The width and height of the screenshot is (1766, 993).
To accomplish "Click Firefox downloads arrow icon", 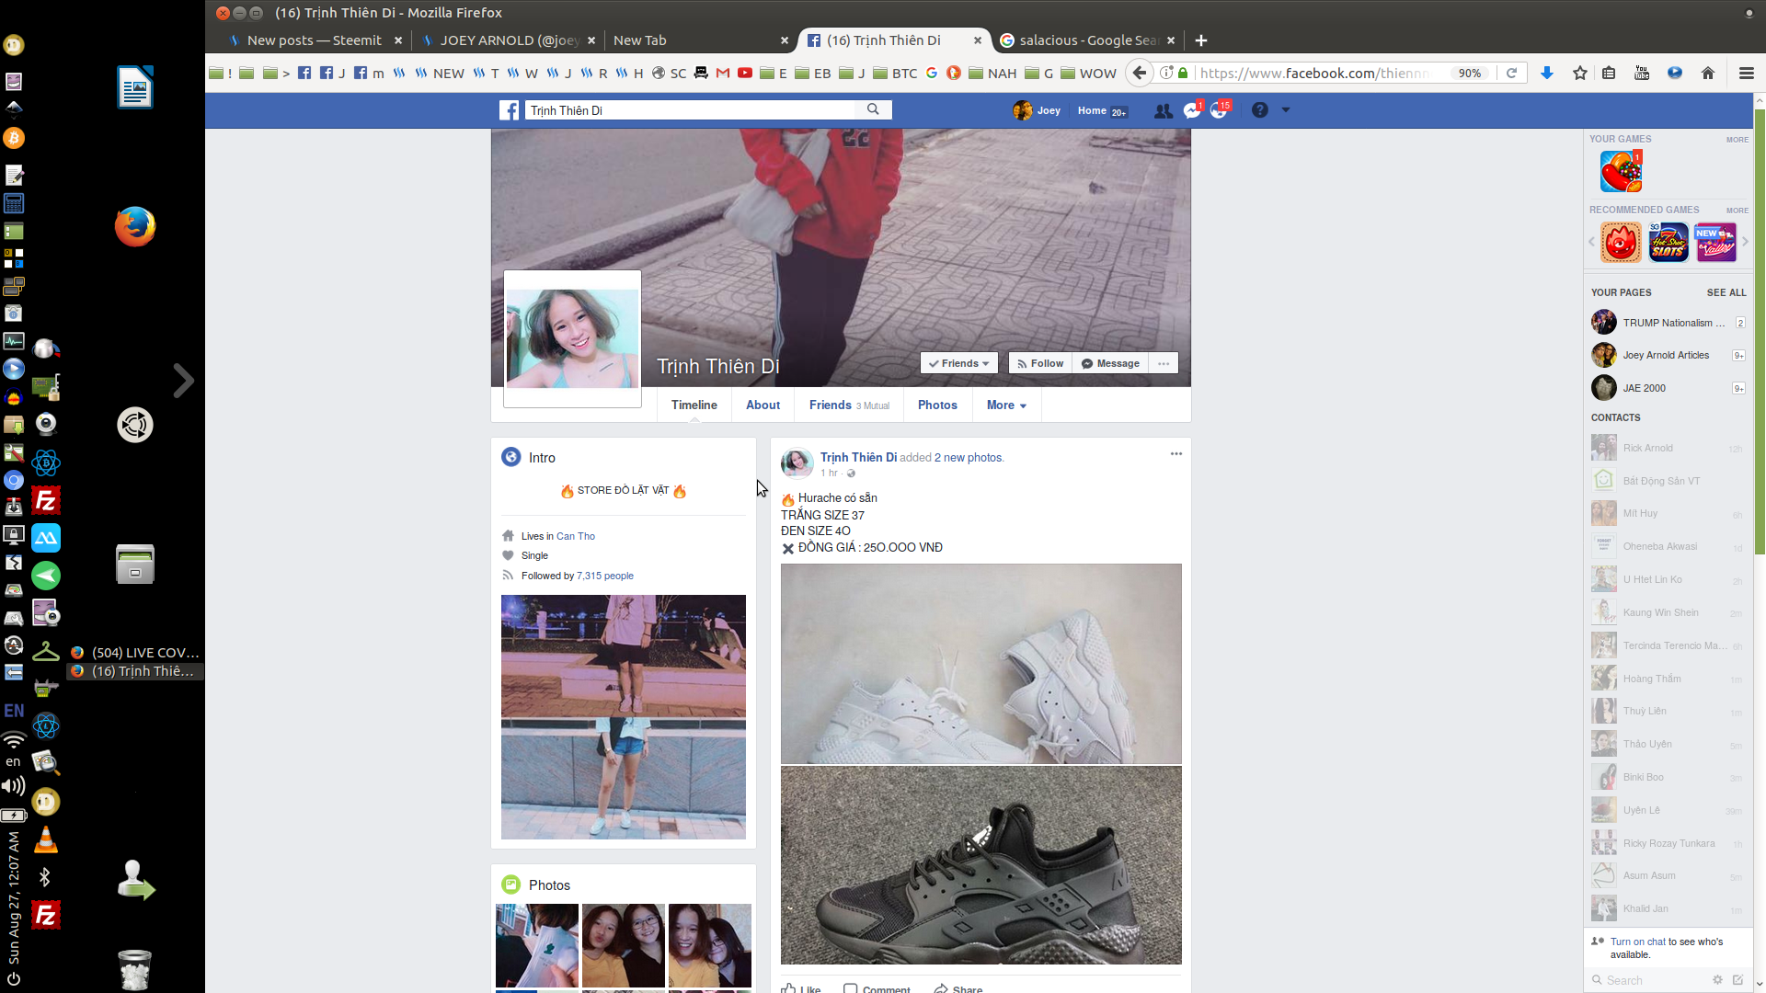I will pos(1546,74).
